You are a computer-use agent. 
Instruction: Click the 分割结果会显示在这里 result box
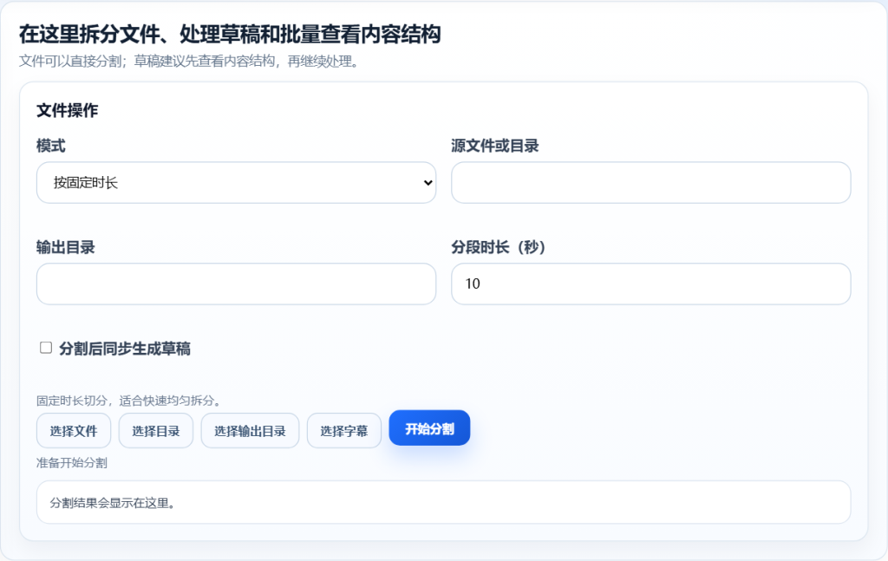coord(443,503)
